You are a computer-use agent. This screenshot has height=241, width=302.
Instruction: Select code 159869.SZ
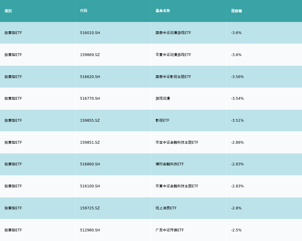[90, 55]
